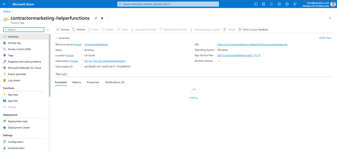Viewport: 337px width, 152px height.
Task: Open the notifications bell
Action: point(271,4)
